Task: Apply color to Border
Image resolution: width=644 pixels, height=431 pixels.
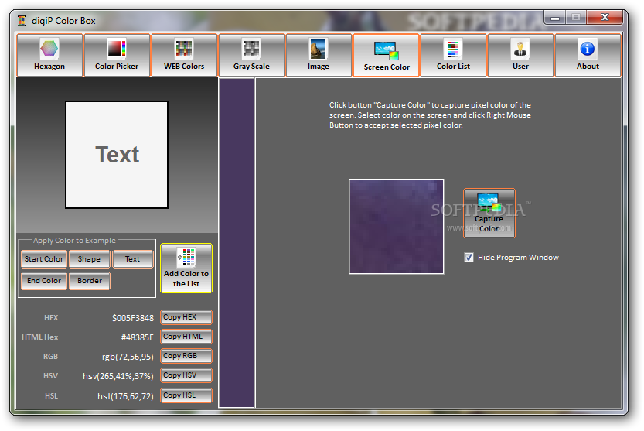Action: 90,281
